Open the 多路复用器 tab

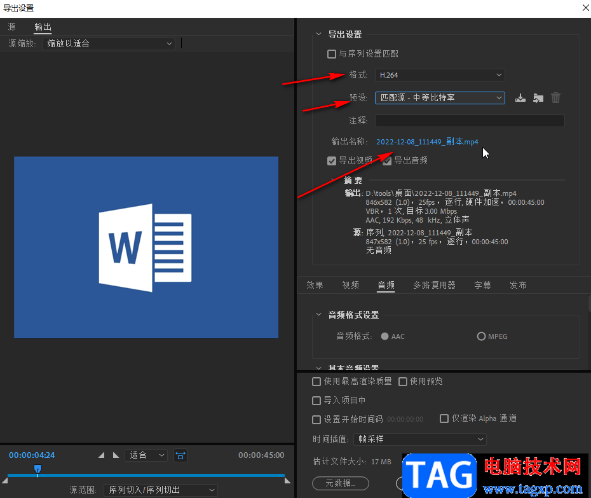point(434,285)
